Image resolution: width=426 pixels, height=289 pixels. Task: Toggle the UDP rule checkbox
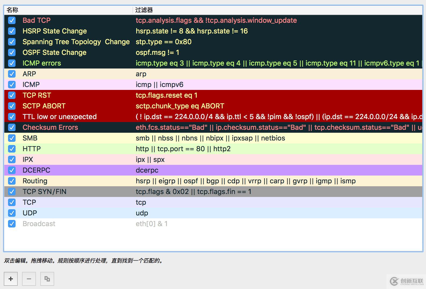point(12,213)
